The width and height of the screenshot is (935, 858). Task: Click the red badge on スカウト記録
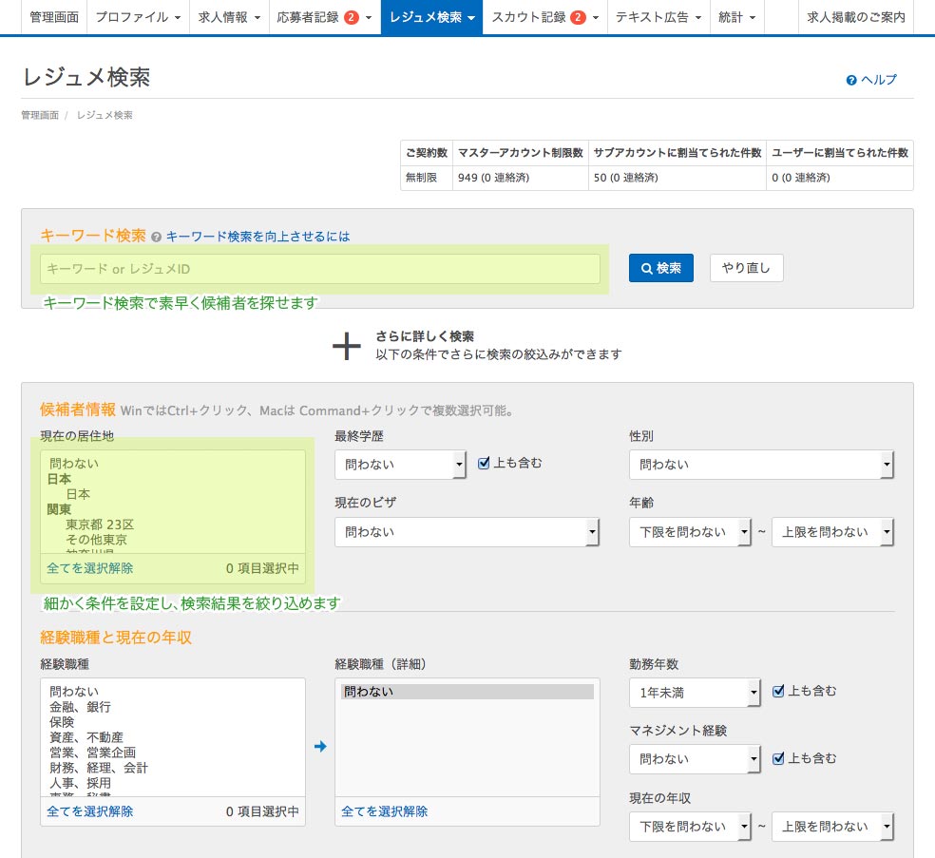click(578, 17)
